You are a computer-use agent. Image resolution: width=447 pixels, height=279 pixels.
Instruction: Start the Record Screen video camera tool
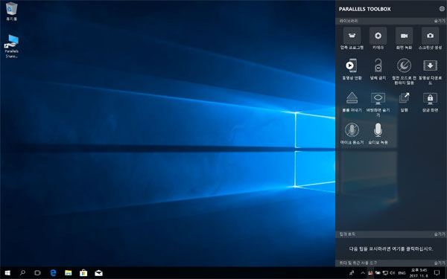(x=404, y=38)
